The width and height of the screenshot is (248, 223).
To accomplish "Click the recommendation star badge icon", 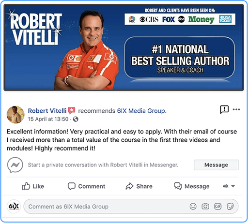I will point(72,110).
